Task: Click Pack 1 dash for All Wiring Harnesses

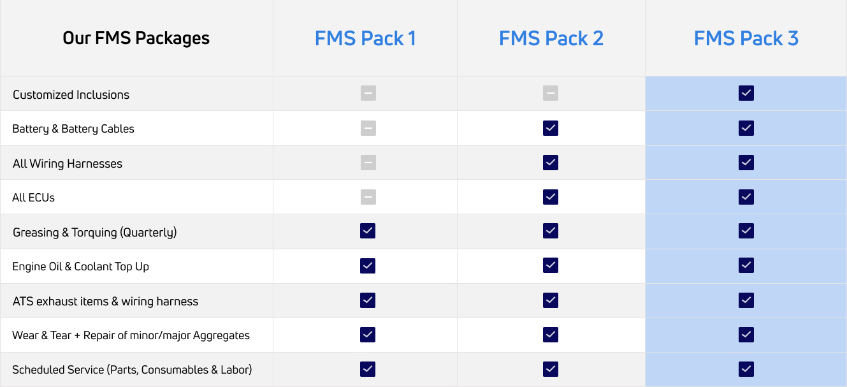Action: pyautogui.click(x=368, y=163)
